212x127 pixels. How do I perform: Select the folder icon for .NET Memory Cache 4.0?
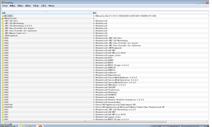point(3,33)
